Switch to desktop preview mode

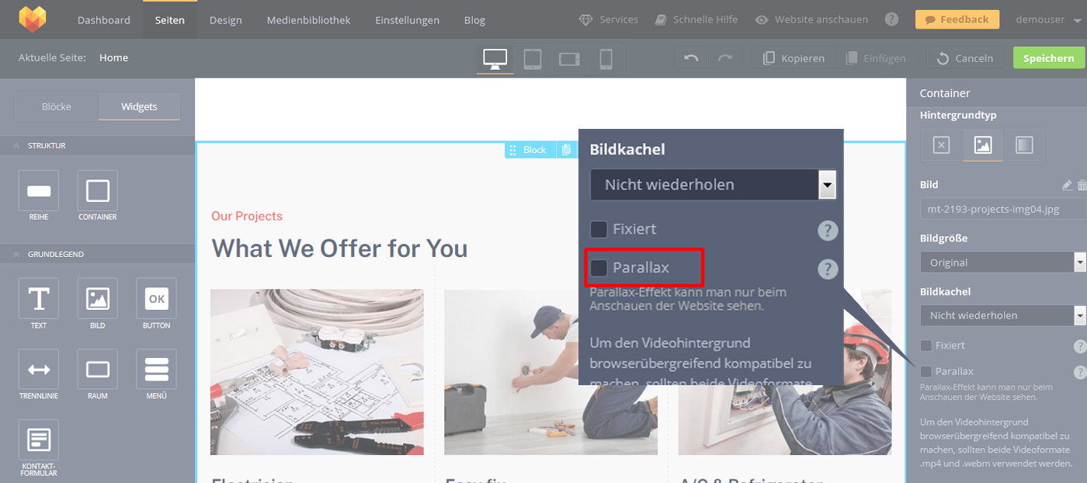tap(495, 58)
